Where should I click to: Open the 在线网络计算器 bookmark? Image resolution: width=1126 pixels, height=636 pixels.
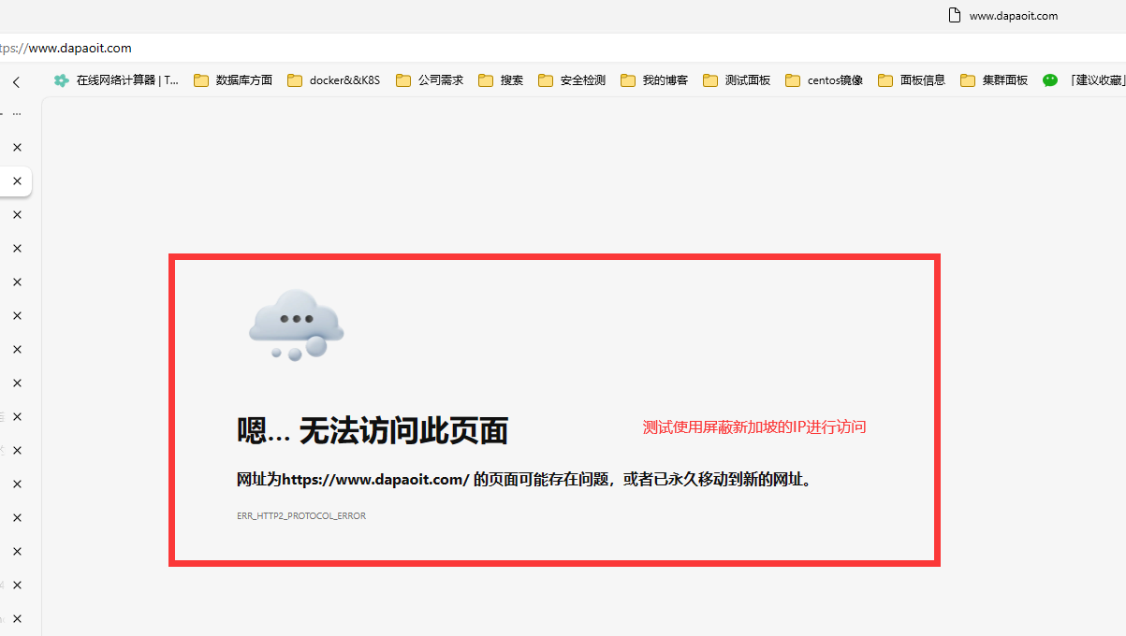[x=116, y=80]
